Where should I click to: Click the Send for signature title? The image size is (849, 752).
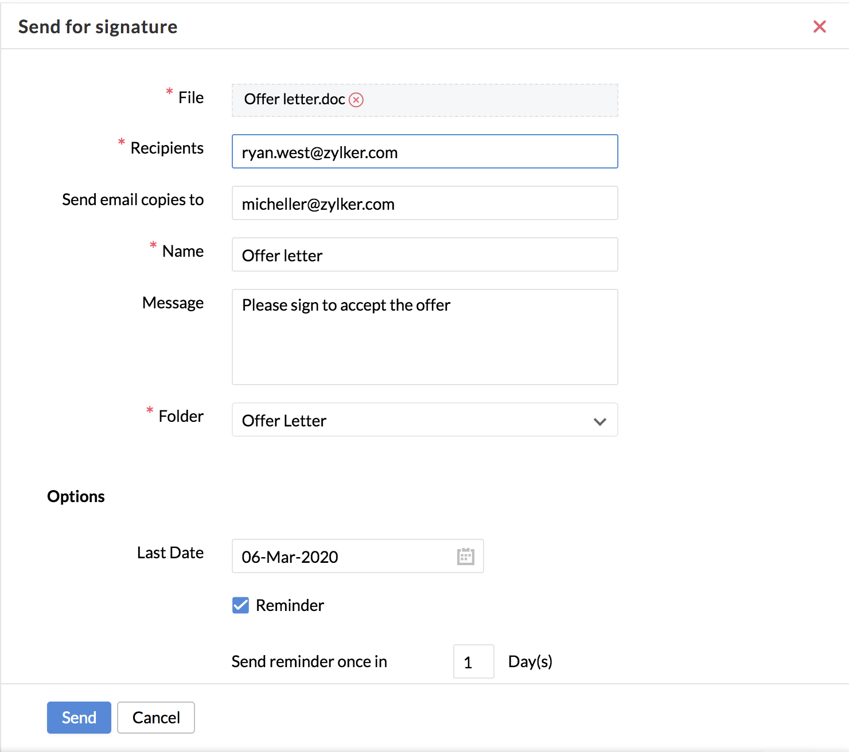click(x=98, y=27)
